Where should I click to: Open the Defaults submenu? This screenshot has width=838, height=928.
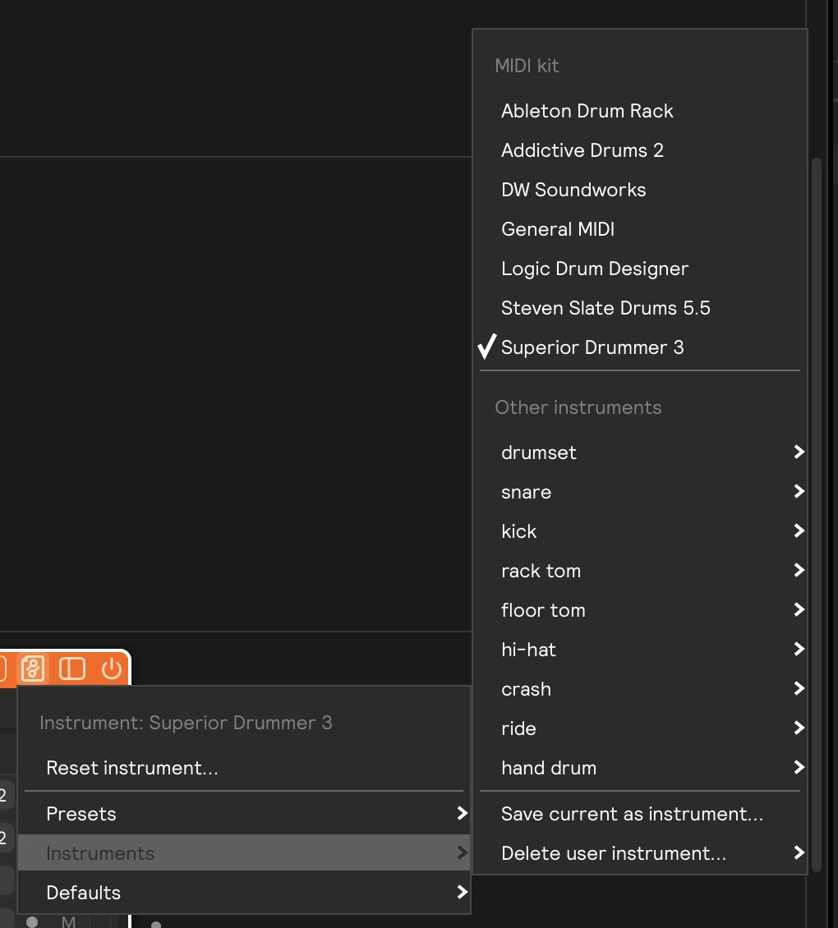(244, 893)
